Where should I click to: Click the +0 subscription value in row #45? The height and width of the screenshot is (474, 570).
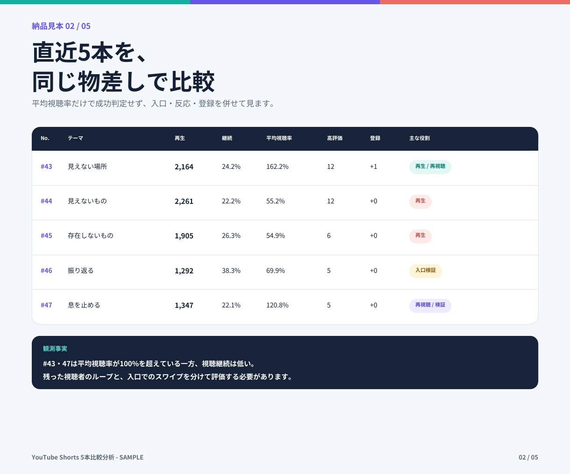pyautogui.click(x=374, y=236)
